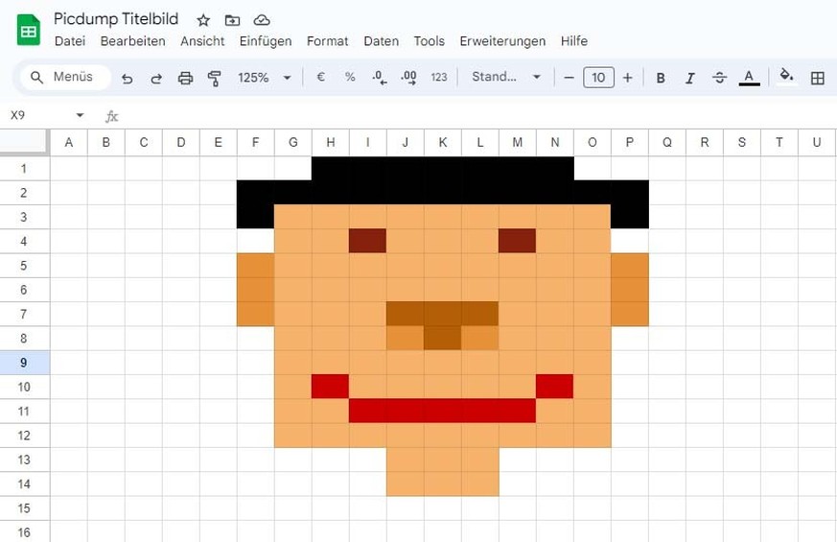Open the Tools menu
The image size is (837, 542).
(430, 41)
